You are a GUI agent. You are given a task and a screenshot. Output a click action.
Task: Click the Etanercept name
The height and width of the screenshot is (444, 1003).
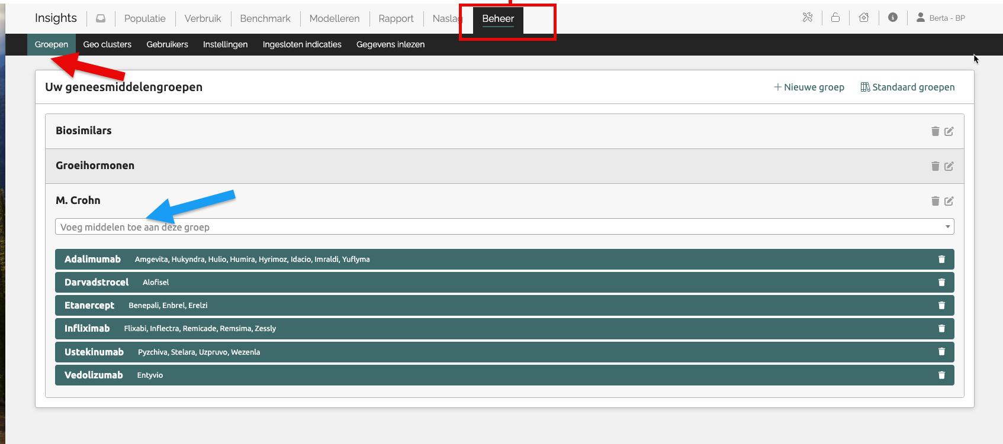coord(89,305)
